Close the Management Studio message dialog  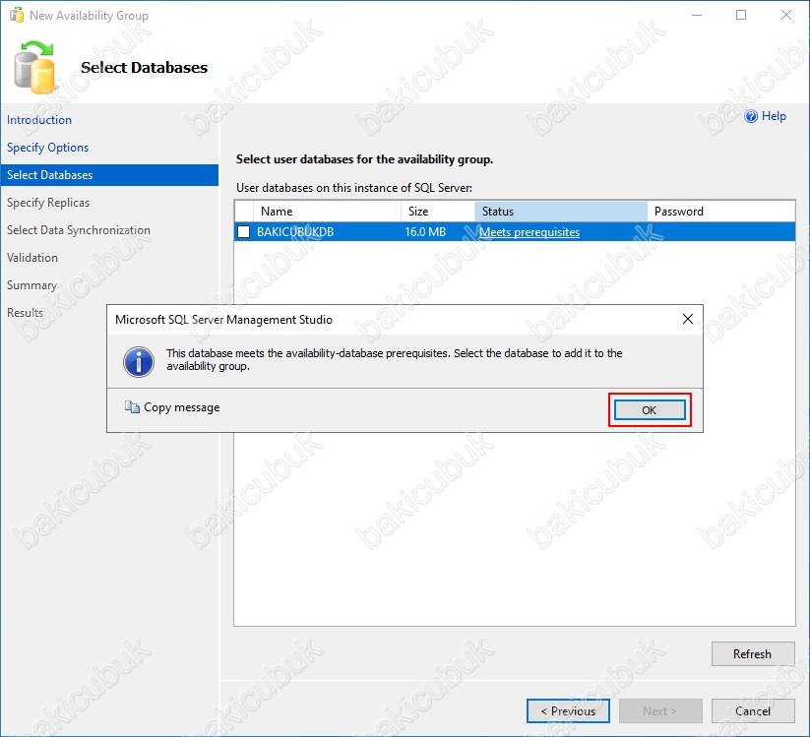pyautogui.click(x=688, y=319)
